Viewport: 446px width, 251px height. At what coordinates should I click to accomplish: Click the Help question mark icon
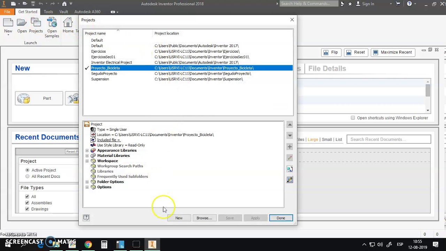[x=409, y=4]
